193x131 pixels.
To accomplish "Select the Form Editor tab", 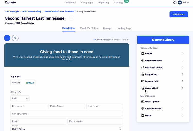I will [68, 29].
